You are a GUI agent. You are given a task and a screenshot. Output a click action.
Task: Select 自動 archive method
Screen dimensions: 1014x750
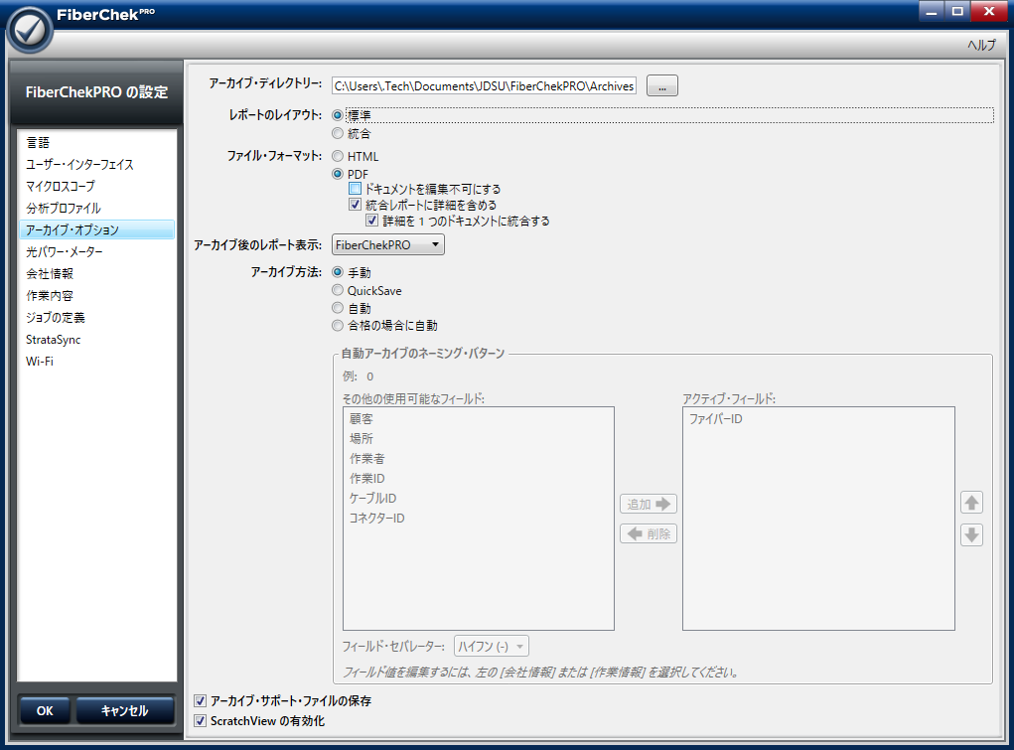pyautogui.click(x=338, y=308)
